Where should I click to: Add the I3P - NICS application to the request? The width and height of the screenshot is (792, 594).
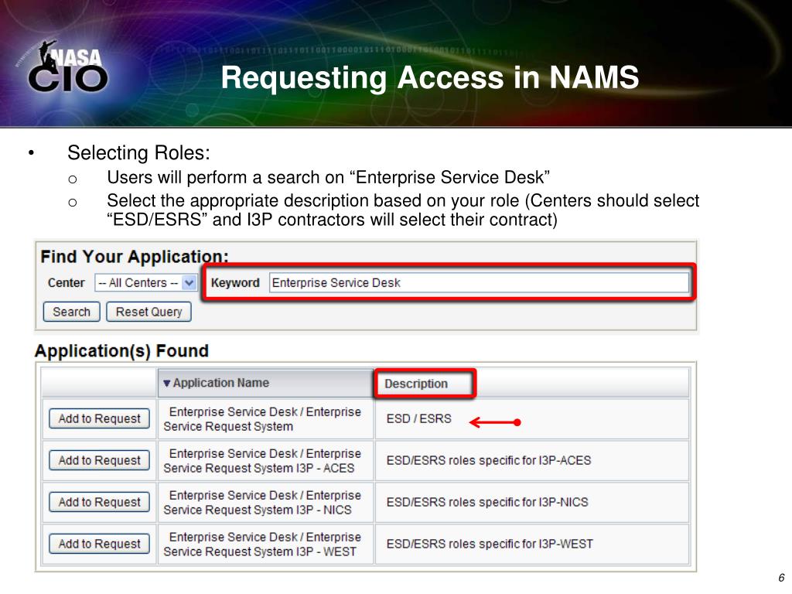[100, 502]
